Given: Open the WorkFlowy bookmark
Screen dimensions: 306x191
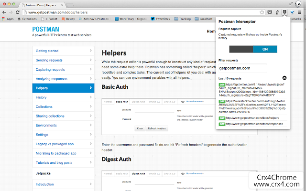Looking at the screenshot, I should (131, 19).
